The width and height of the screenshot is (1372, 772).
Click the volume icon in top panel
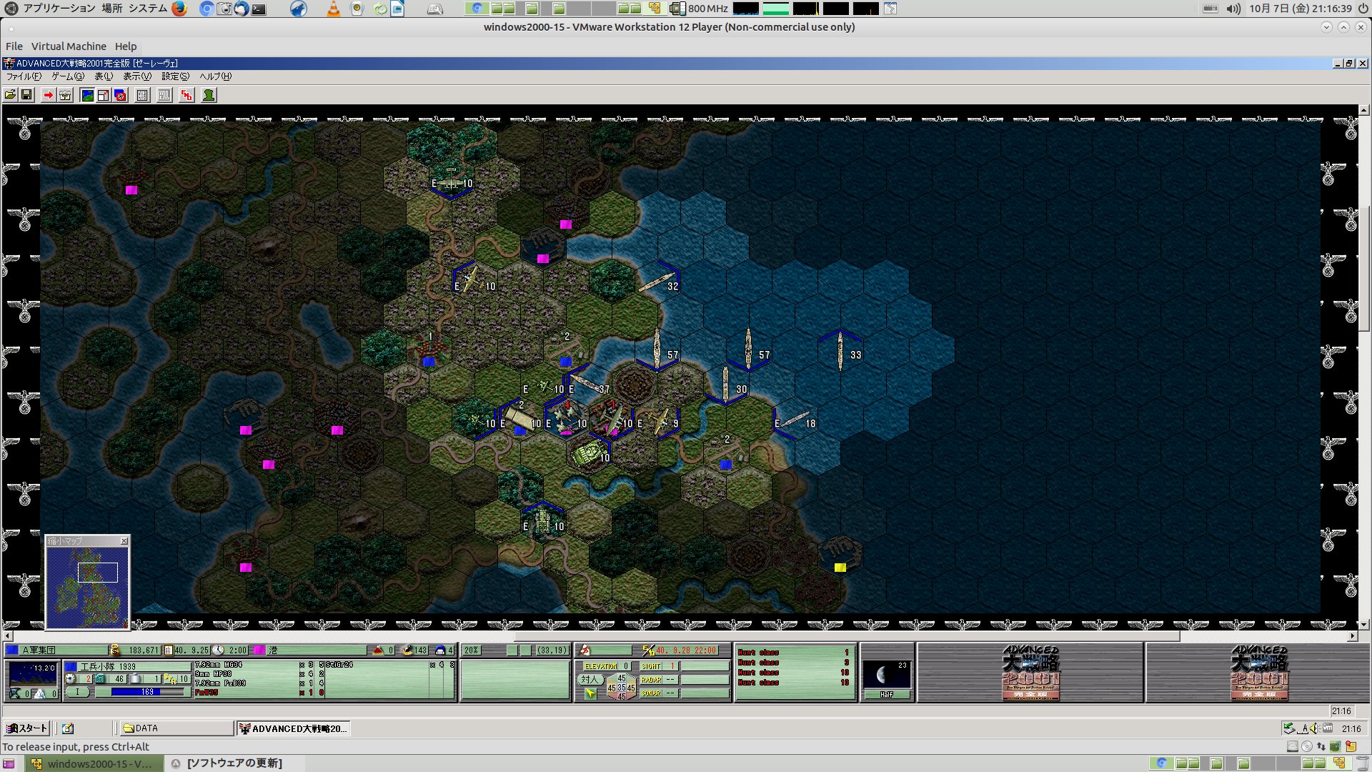point(1233,9)
